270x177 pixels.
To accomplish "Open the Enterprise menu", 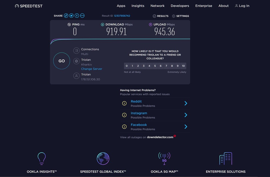I will [204, 6].
